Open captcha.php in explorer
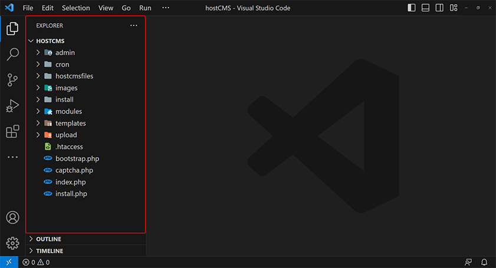The image size is (496, 268). coord(74,170)
